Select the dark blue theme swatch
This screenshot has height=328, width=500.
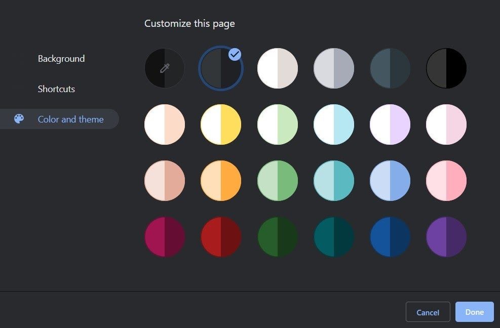click(x=390, y=237)
